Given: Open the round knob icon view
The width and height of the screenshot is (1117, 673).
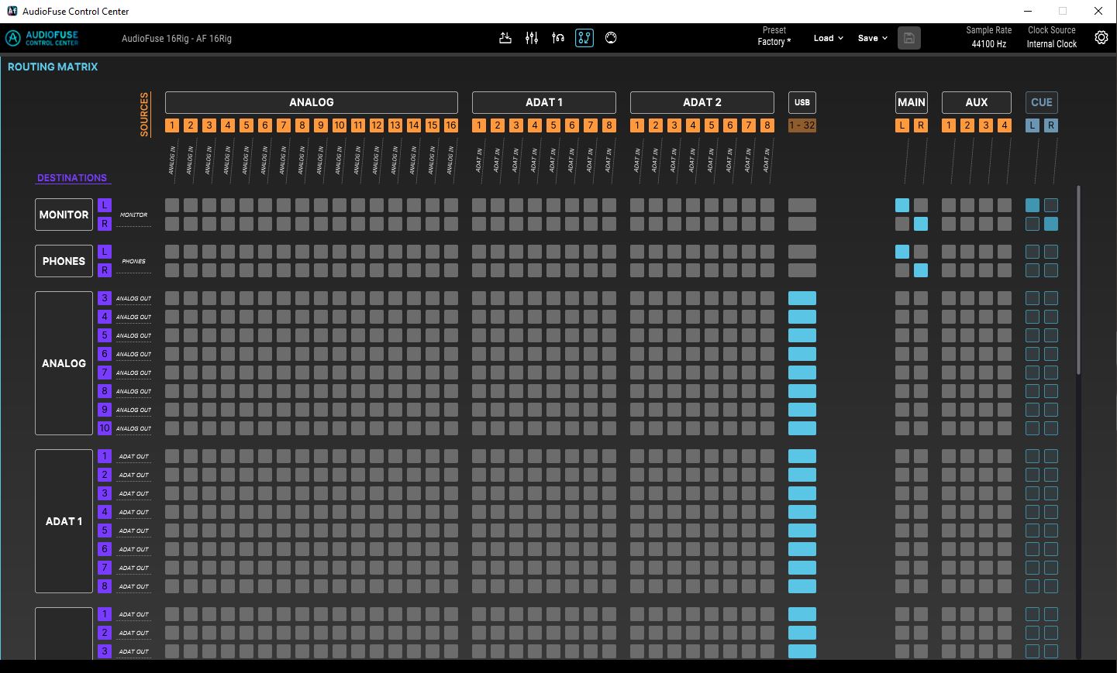Looking at the screenshot, I should pos(611,38).
